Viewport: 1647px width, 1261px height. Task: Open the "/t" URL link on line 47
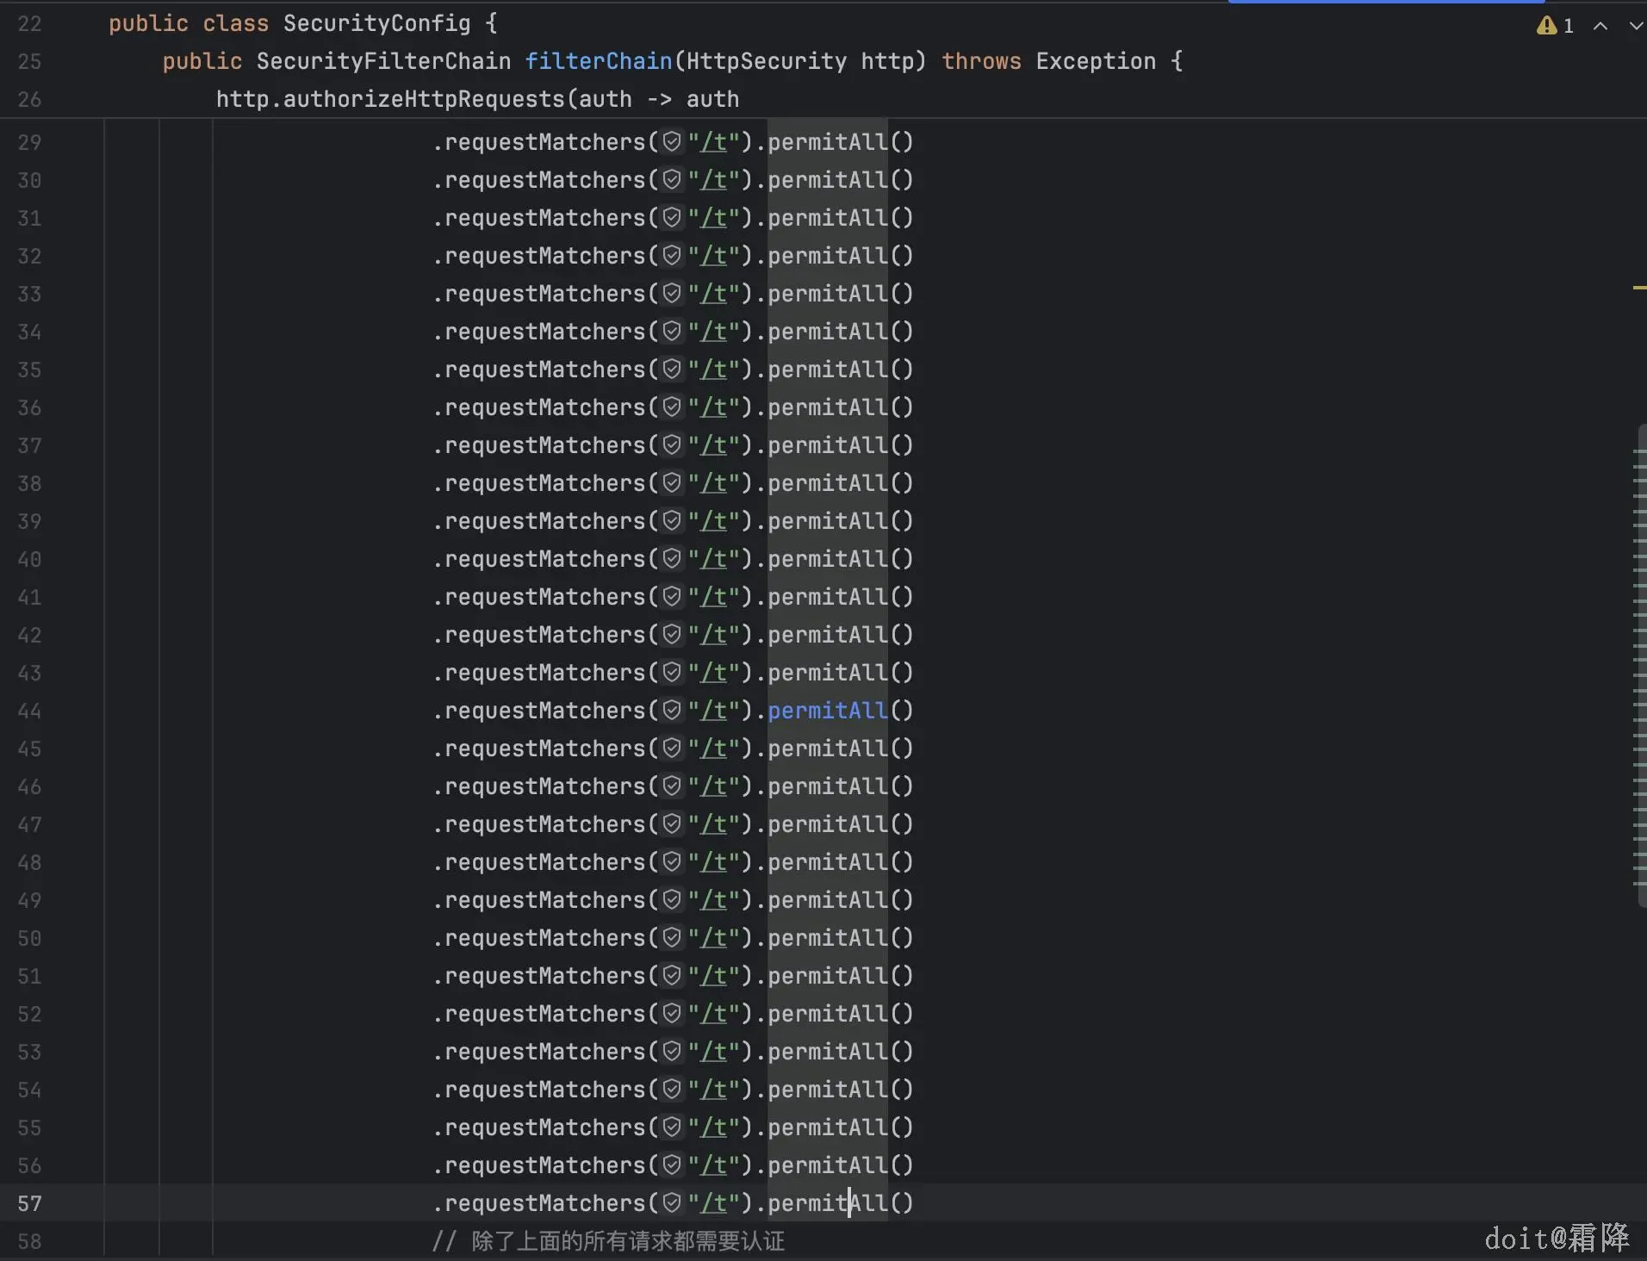(x=714, y=824)
